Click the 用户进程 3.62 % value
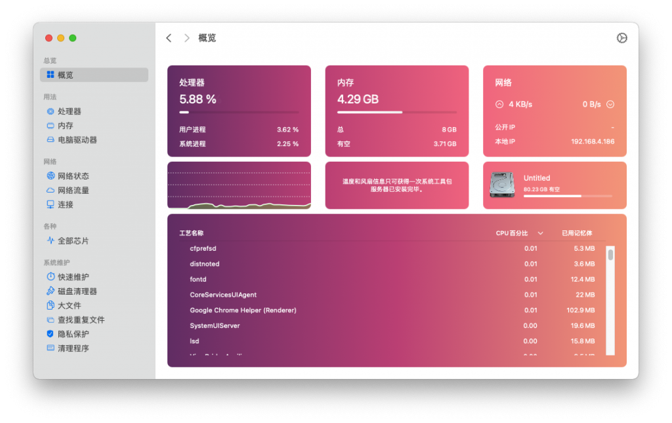The width and height of the screenshot is (672, 423). [287, 130]
